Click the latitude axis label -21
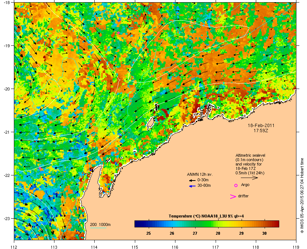Viewport: 307px width, 249px height. tap(6, 132)
